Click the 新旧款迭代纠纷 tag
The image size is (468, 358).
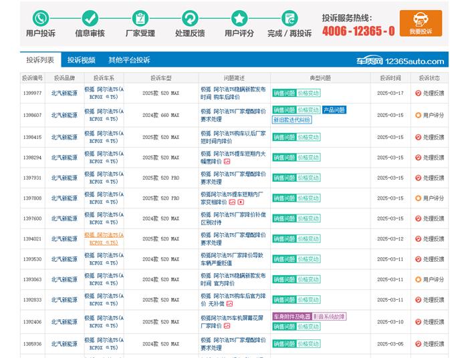tap(291, 120)
